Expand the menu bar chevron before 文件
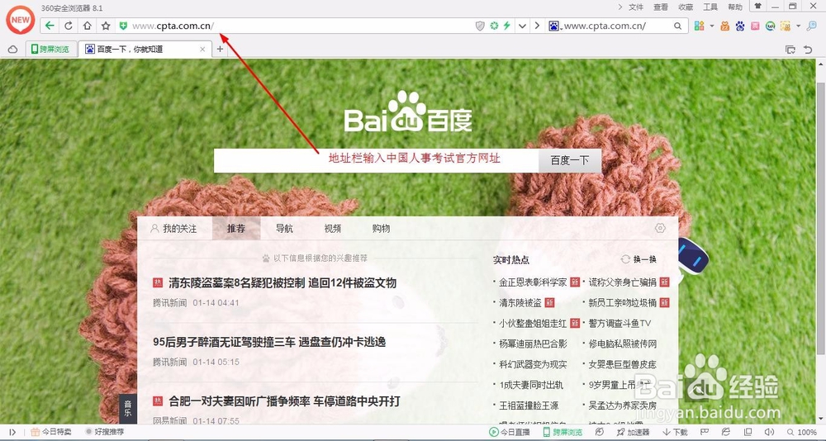 pyautogui.click(x=620, y=7)
